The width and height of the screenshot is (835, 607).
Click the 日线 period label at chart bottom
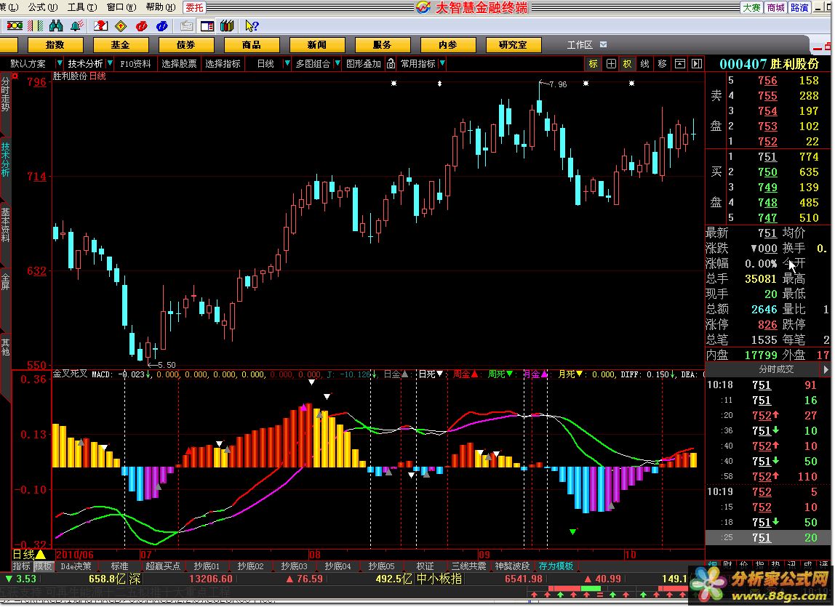[x=29, y=554]
